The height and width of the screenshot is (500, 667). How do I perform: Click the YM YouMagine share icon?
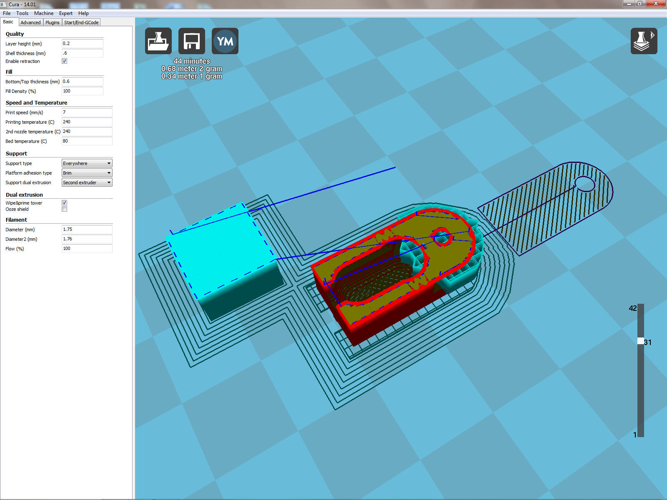225,41
